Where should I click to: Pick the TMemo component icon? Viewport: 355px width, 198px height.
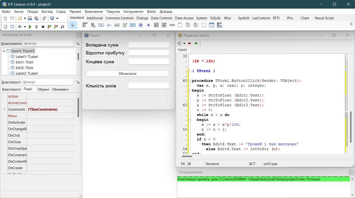tap(125, 25)
